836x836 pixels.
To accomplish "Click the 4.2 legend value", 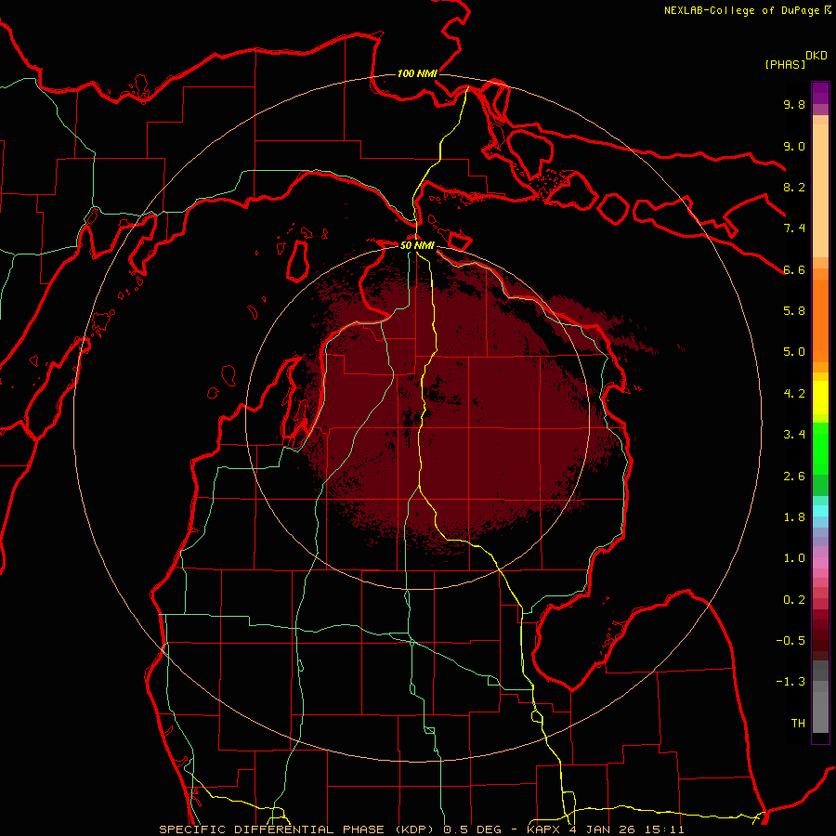I will pos(794,394).
